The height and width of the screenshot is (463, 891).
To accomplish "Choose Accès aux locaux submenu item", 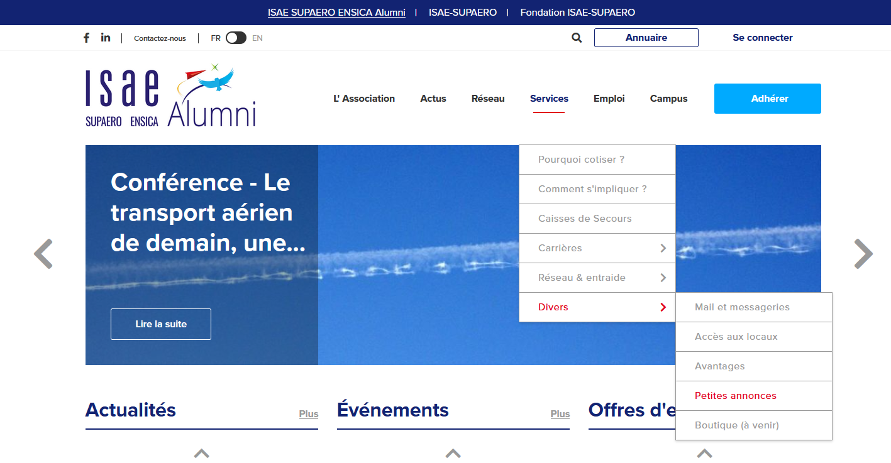I will click(x=754, y=337).
